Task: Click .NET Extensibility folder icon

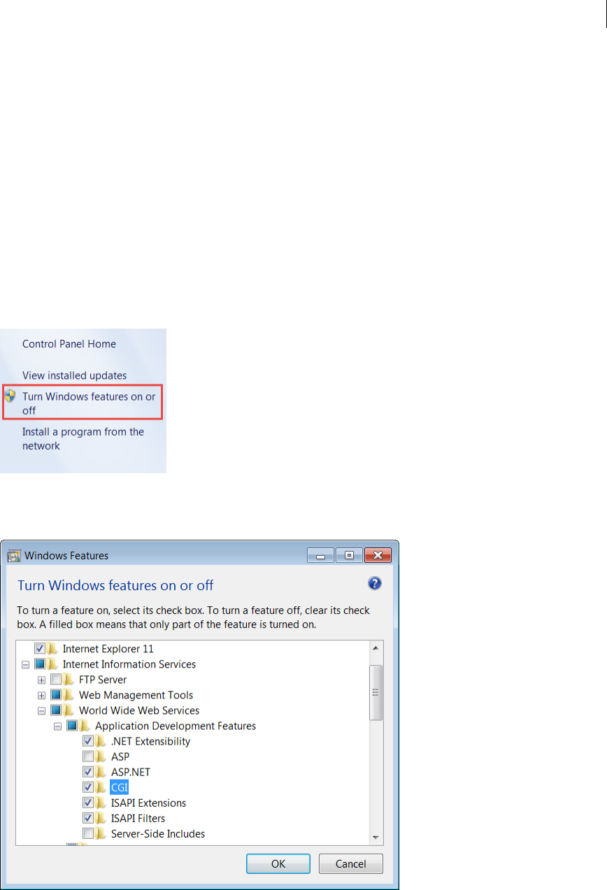Action: [101, 741]
